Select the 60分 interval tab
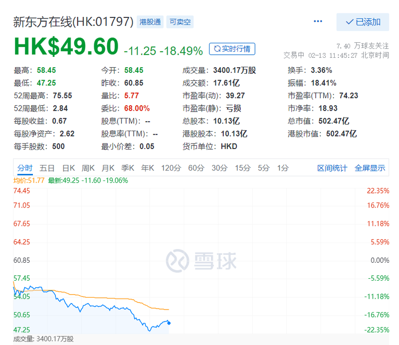Viewport: 399px width, 345px height. [197, 168]
